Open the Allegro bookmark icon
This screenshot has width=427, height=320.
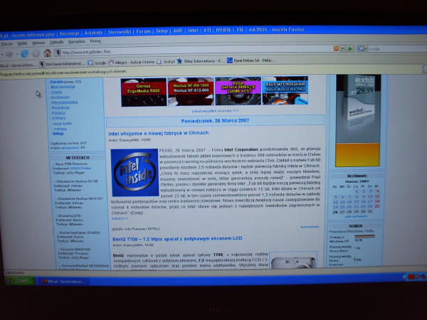point(111,63)
